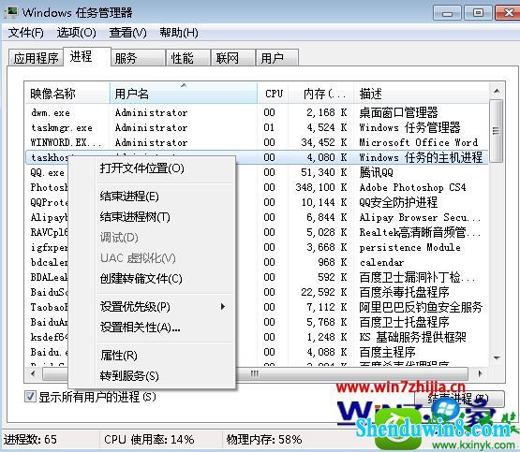This screenshot has height=452, width=520.
Task: Sort by 映像名称 column header
Action: pyautogui.click(x=67, y=94)
